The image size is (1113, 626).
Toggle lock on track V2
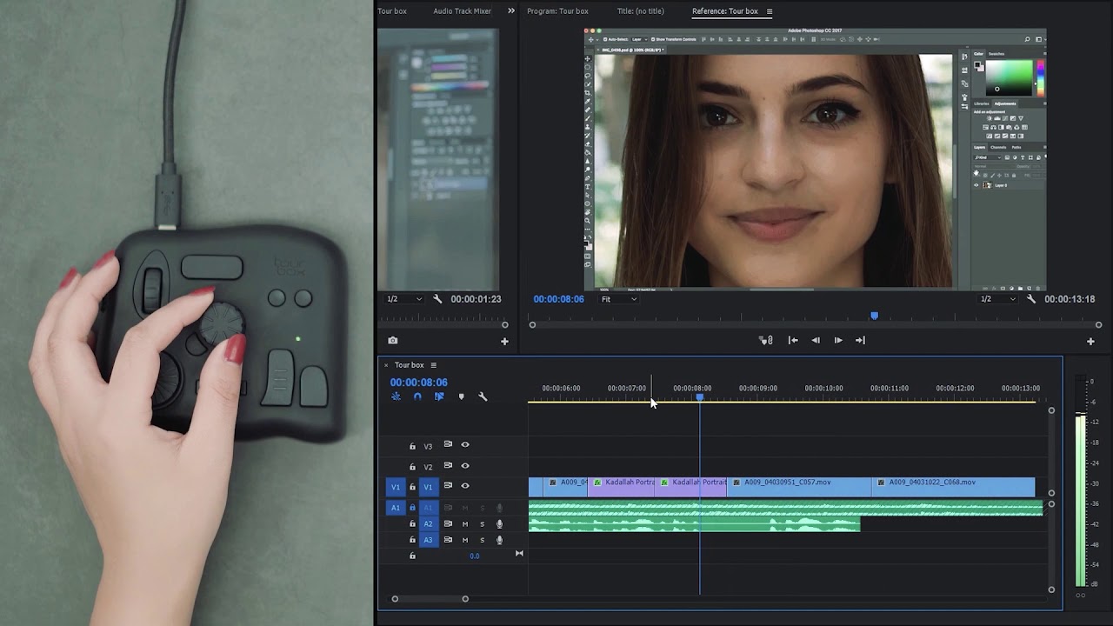[412, 467]
